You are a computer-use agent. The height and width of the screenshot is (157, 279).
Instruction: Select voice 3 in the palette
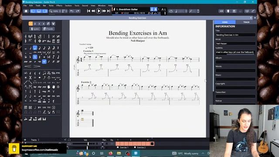(39, 24)
